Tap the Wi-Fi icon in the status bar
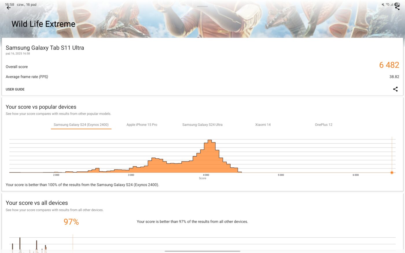The width and height of the screenshot is (405, 253). click(x=388, y=5)
